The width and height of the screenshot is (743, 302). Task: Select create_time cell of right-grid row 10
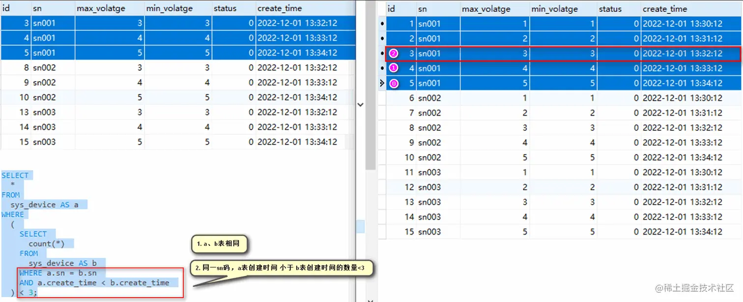point(691,157)
